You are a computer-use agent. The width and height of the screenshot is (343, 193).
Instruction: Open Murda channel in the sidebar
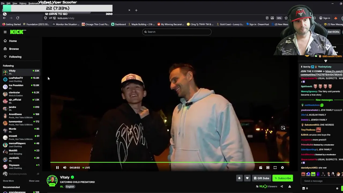click(21, 130)
